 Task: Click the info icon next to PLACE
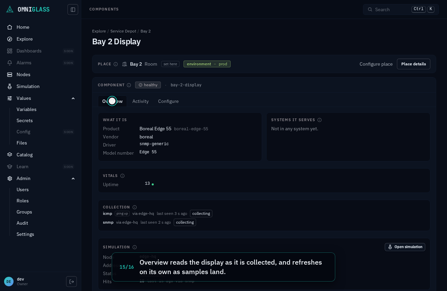click(x=115, y=64)
